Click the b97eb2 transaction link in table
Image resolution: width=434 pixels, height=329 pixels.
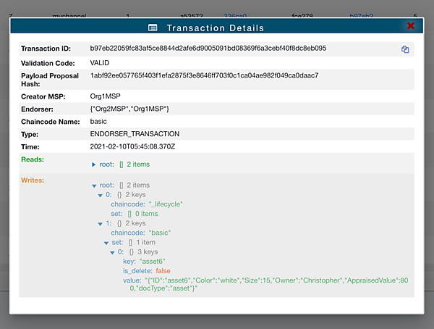pyautogui.click(x=361, y=14)
